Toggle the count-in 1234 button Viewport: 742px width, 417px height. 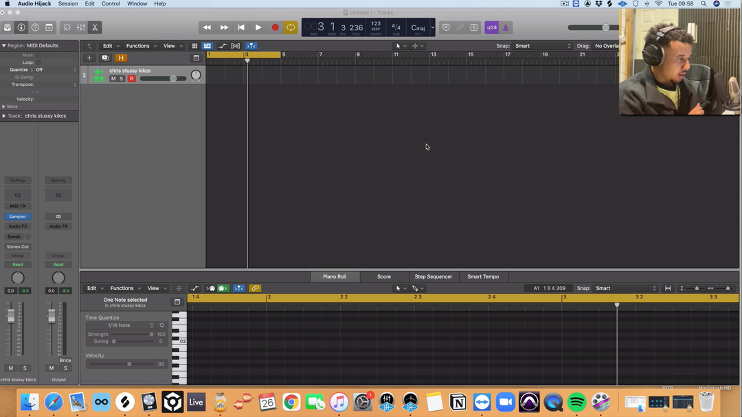click(x=491, y=27)
